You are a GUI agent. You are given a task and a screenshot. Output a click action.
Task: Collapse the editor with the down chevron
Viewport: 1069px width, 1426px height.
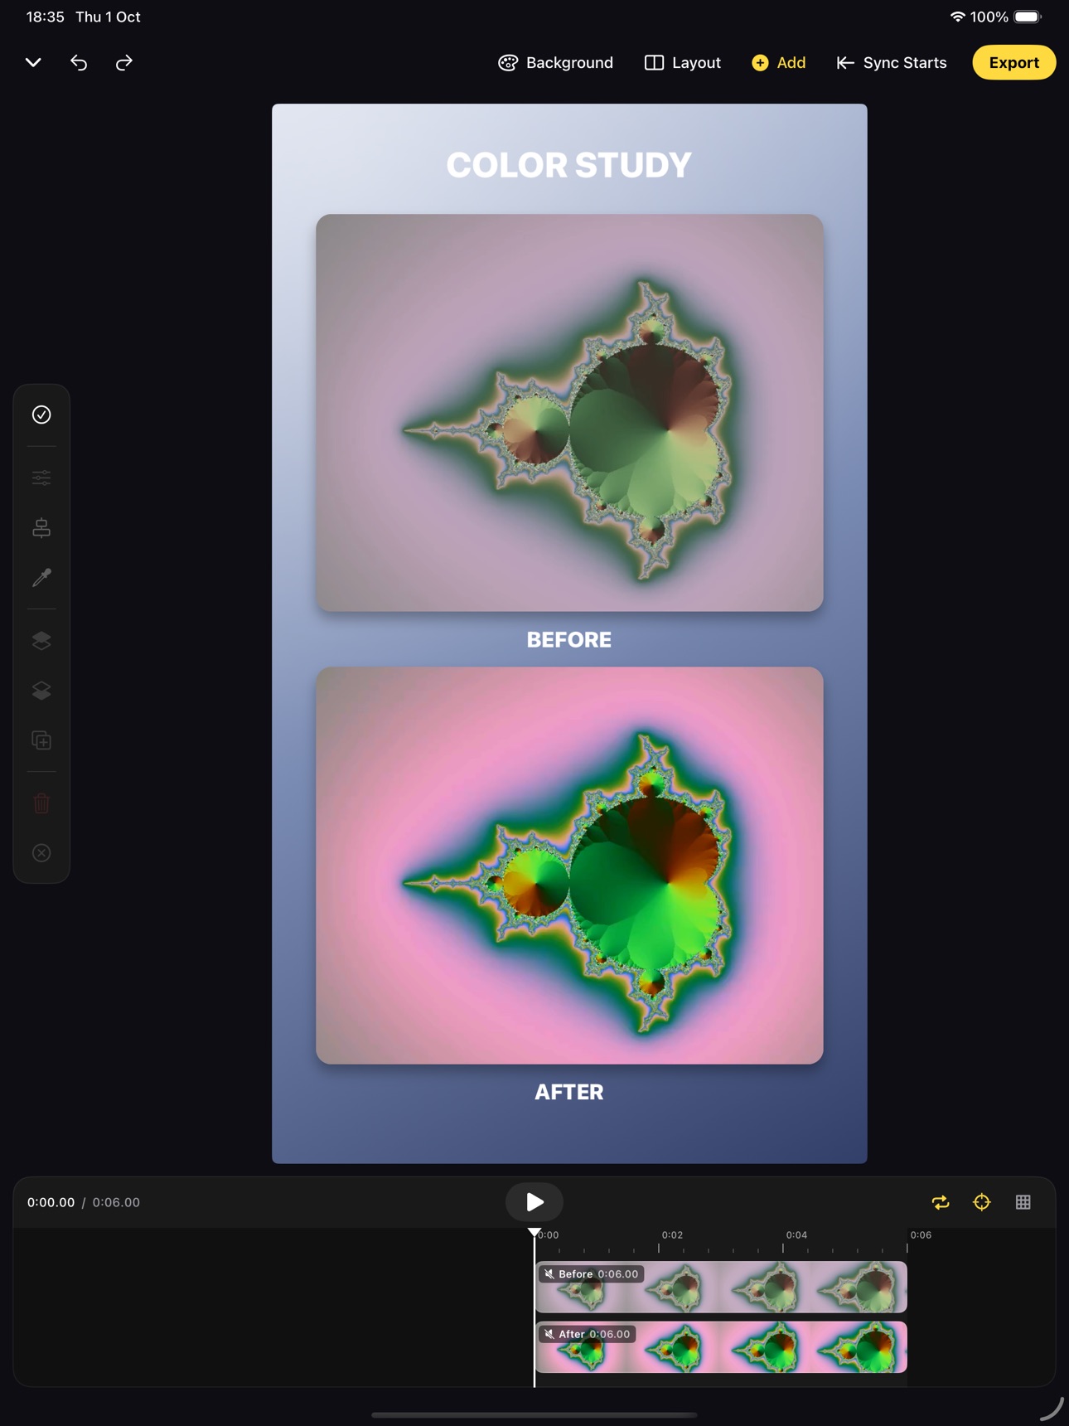(33, 62)
